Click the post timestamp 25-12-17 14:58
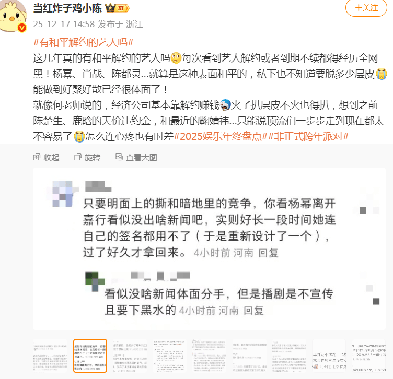 click(64, 25)
